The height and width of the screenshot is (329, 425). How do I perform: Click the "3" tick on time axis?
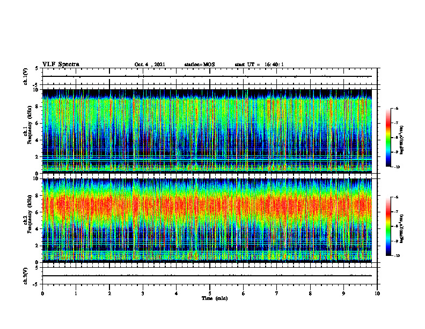click(x=143, y=294)
